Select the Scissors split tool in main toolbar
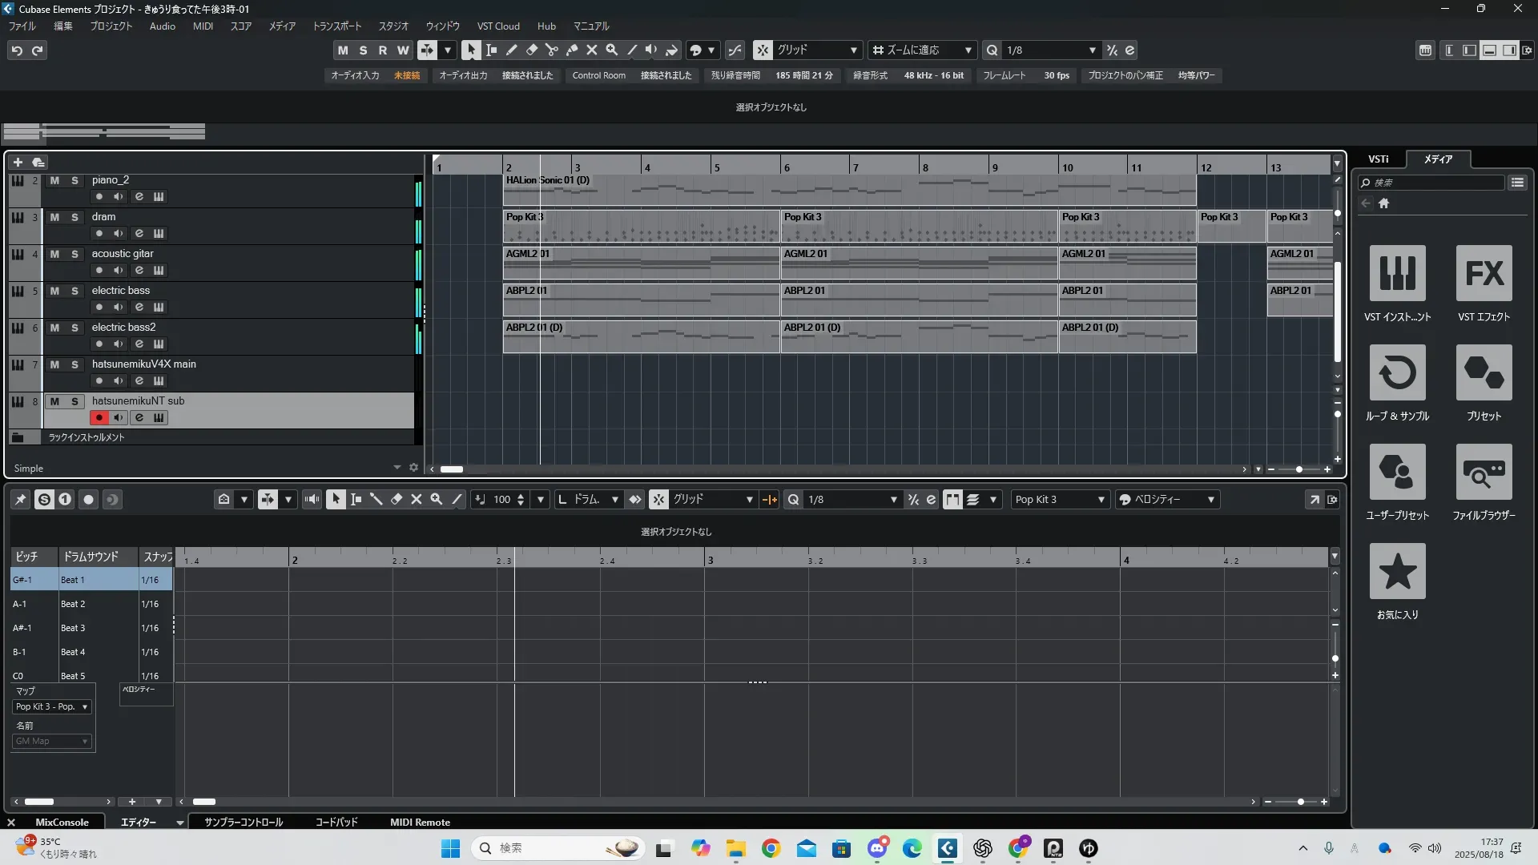The image size is (1538, 865). [x=552, y=50]
